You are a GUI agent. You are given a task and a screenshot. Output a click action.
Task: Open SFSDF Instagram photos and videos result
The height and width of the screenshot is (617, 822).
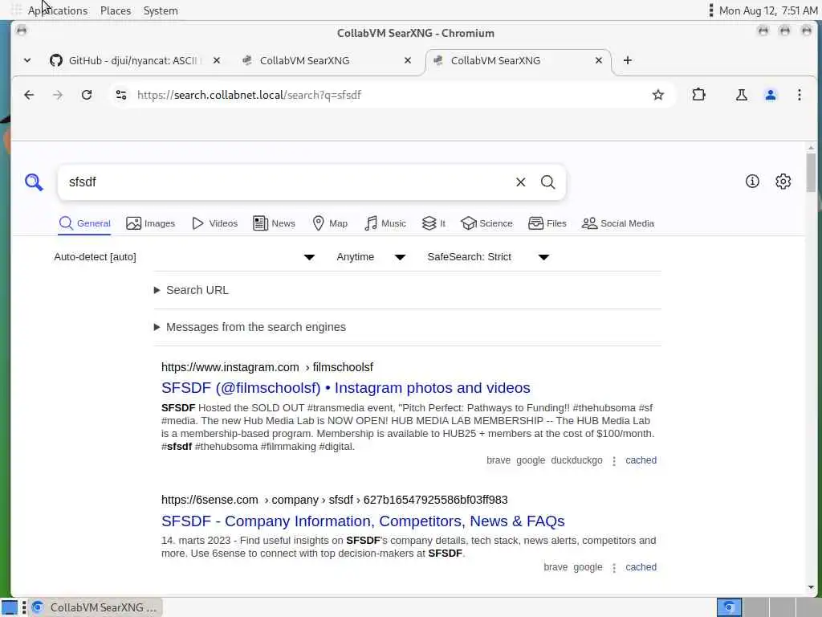(x=345, y=388)
